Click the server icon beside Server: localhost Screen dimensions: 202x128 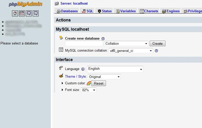(57, 4)
